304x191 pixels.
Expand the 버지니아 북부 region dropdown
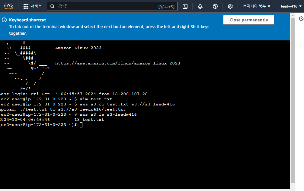(x=257, y=6)
